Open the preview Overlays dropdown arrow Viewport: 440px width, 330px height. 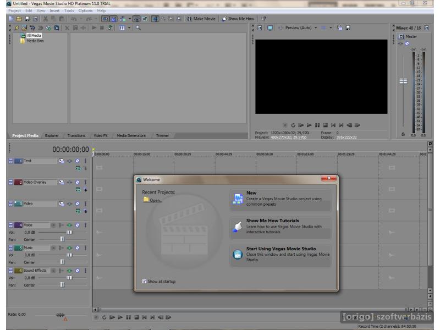(331, 28)
